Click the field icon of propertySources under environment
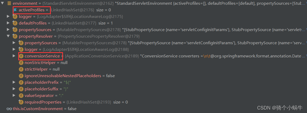The image size is (307, 113). pos(15,30)
